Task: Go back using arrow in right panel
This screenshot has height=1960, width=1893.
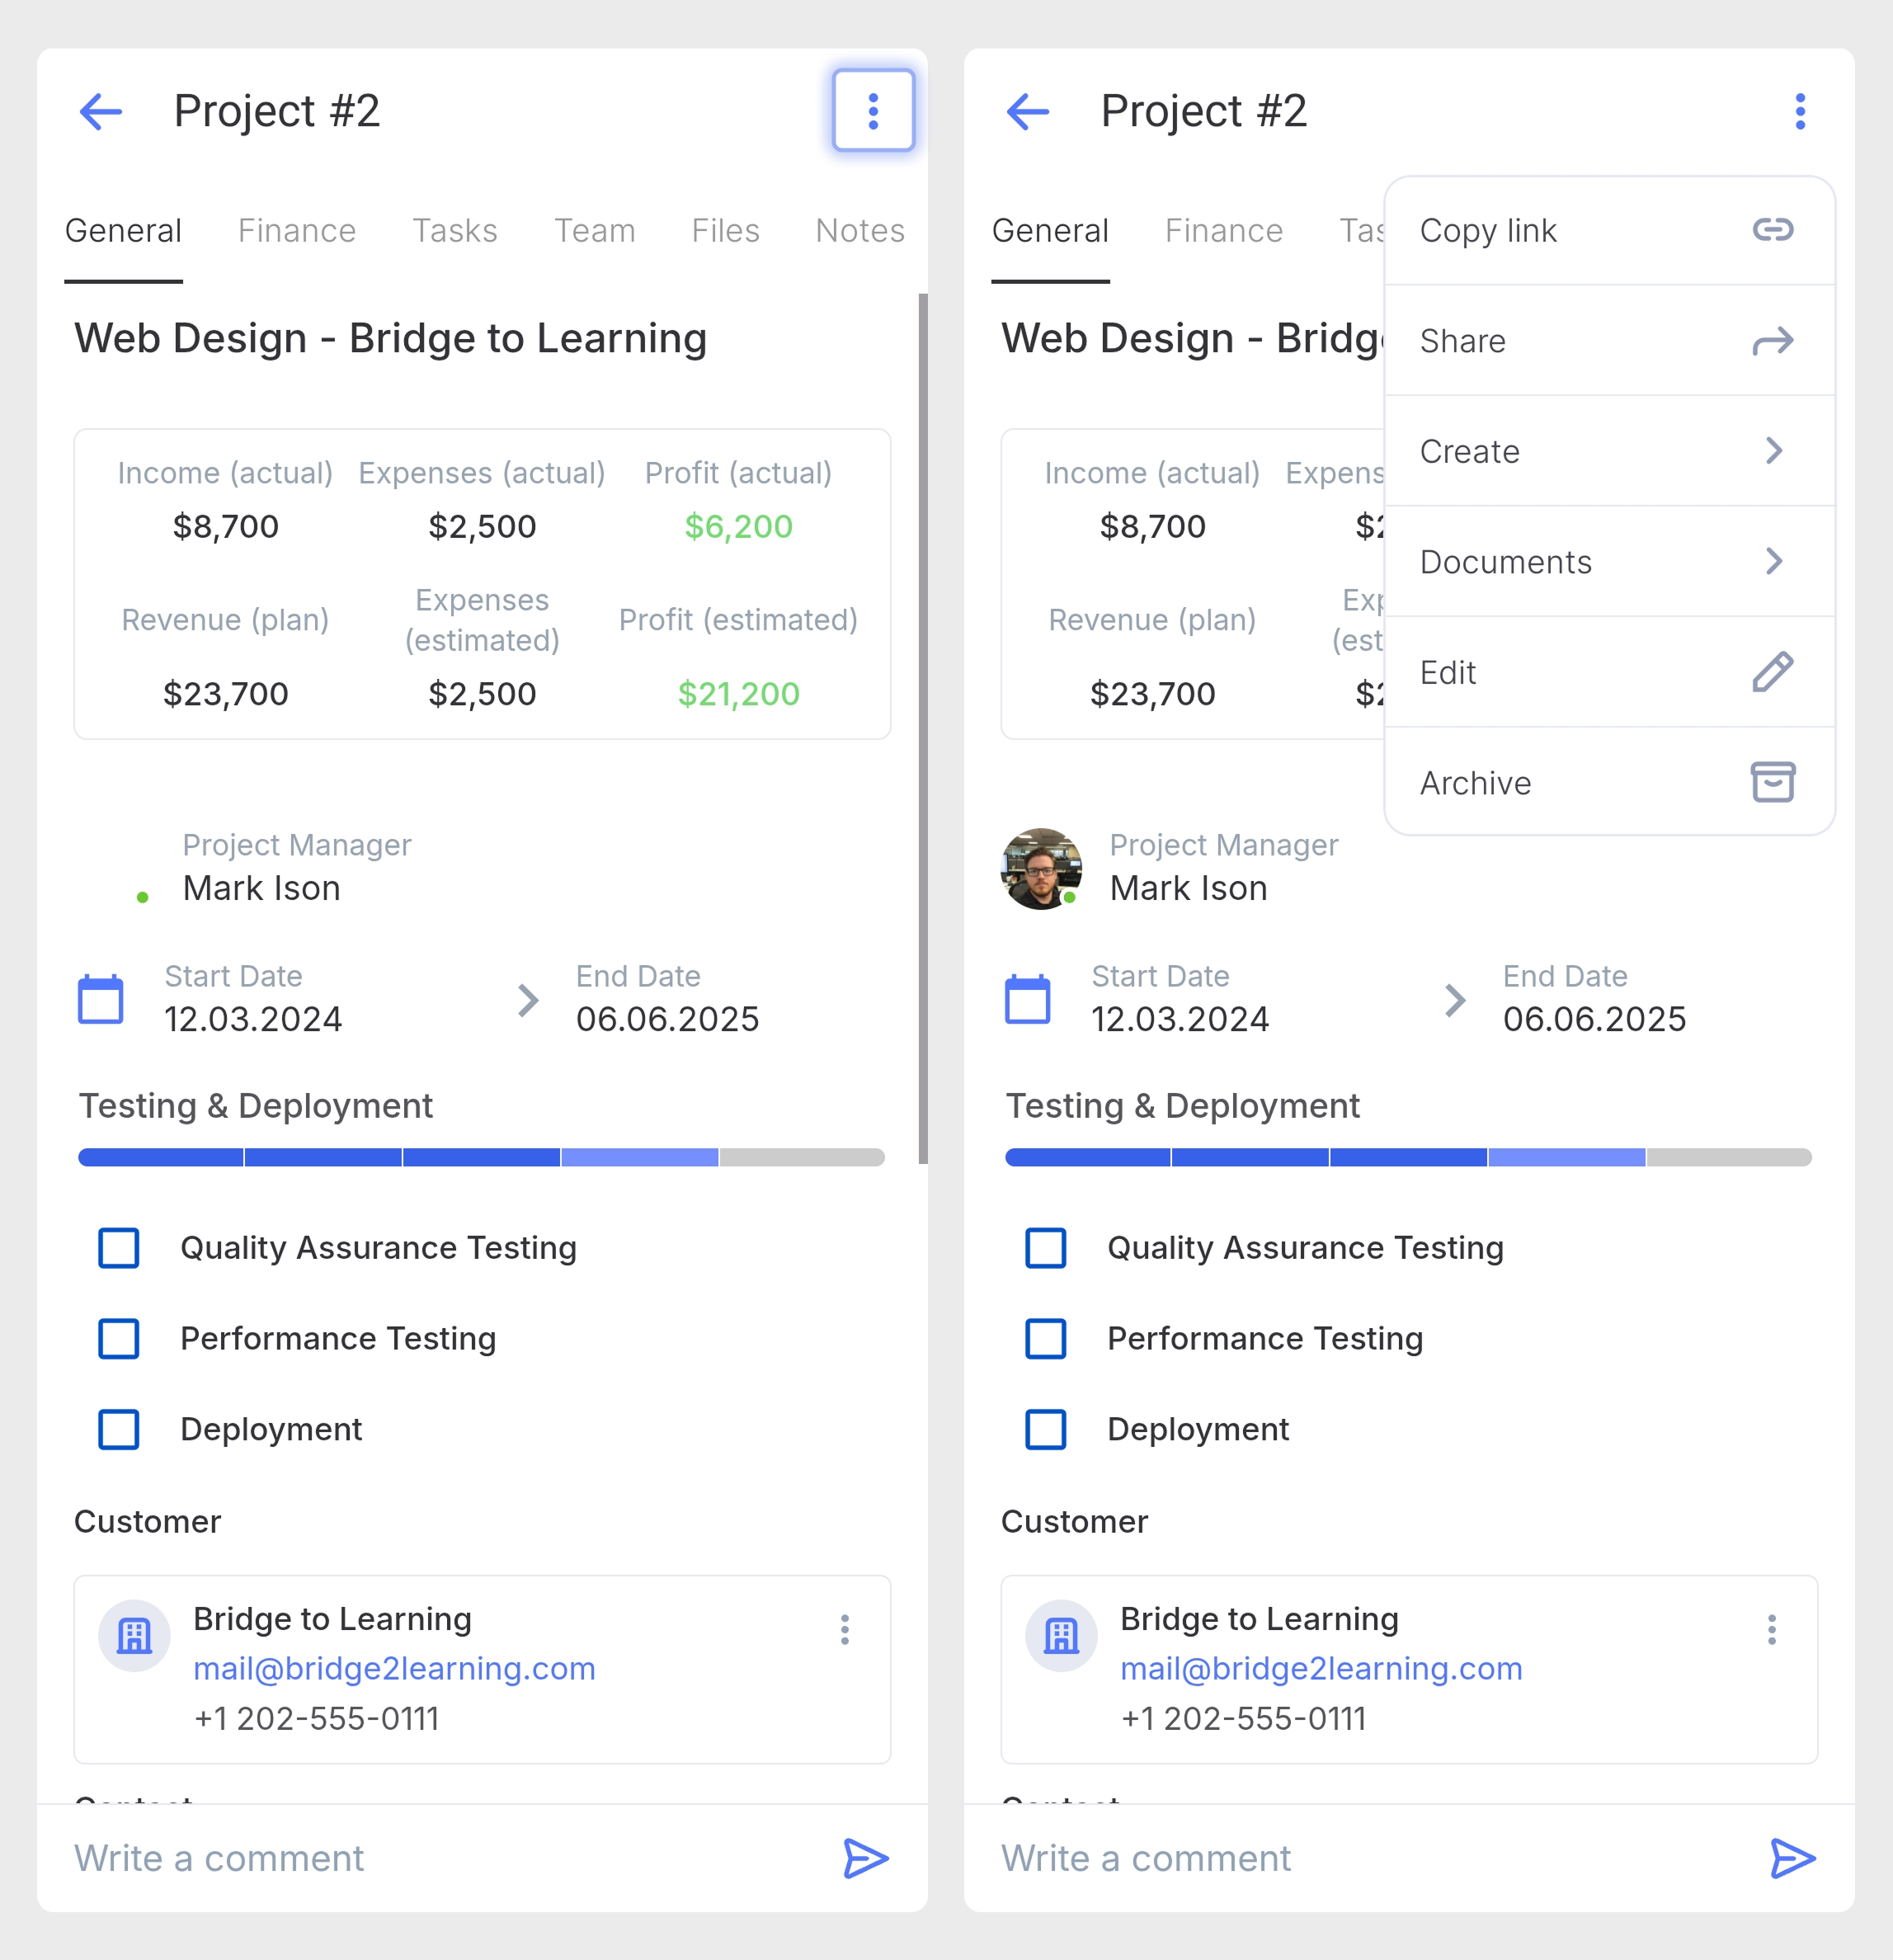Action: [x=1028, y=111]
